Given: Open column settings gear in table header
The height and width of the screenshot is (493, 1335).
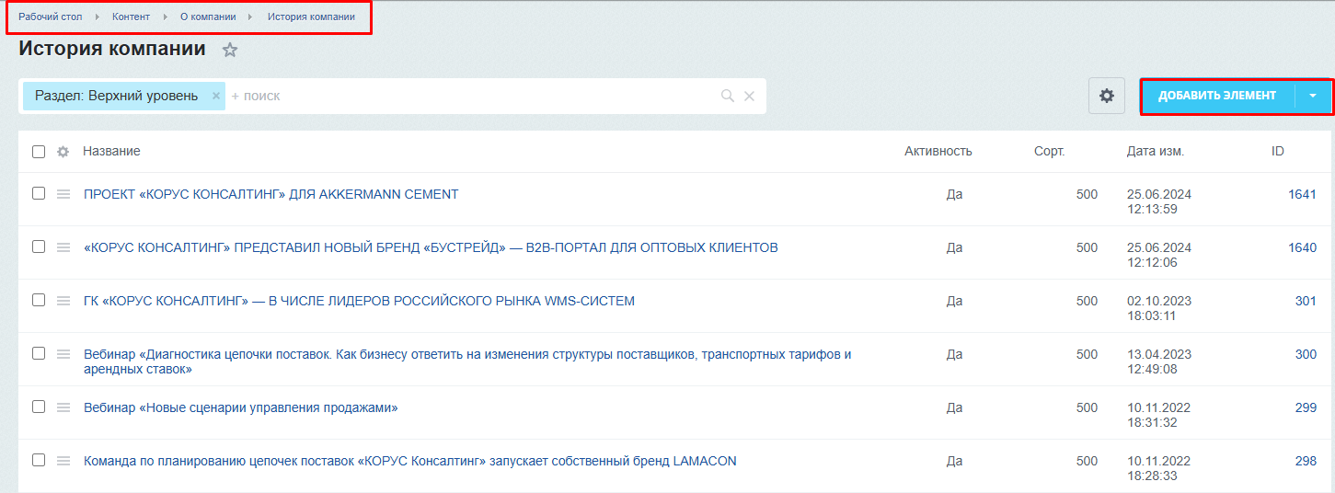Looking at the screenshot, I should [63, 152].
